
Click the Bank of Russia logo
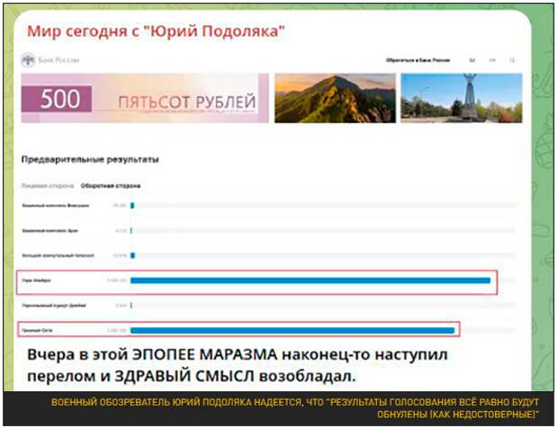[x=49, y=59]
